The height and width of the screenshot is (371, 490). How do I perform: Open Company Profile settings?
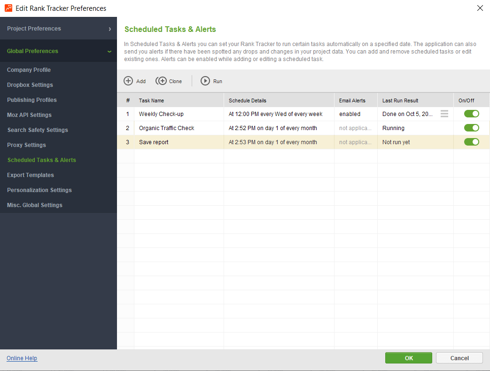pos(29,70)
